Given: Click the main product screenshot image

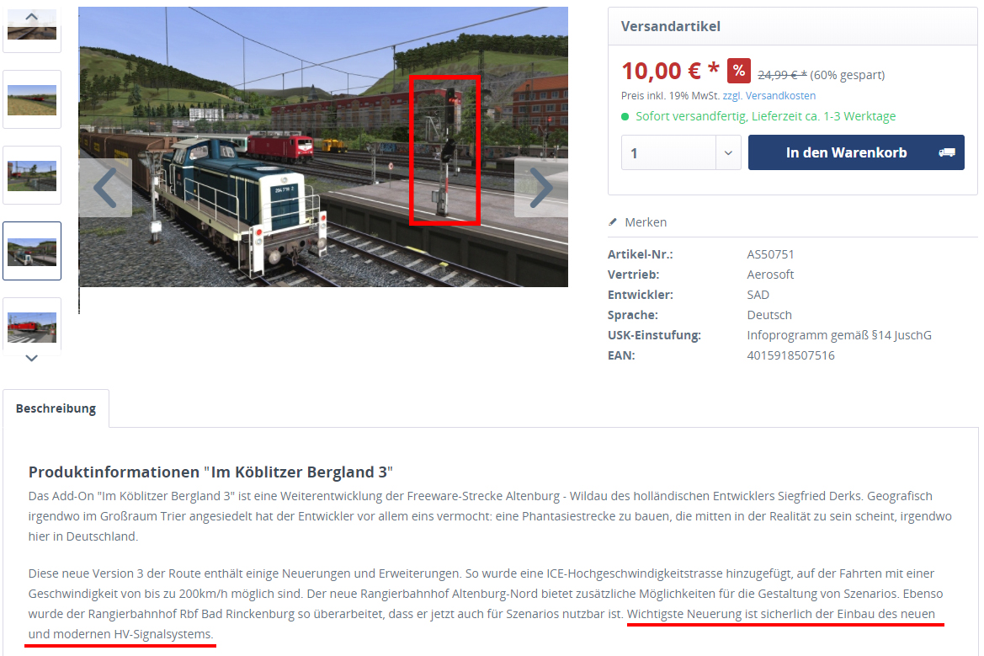Looking at the screenshot, I should click(323, 147).
